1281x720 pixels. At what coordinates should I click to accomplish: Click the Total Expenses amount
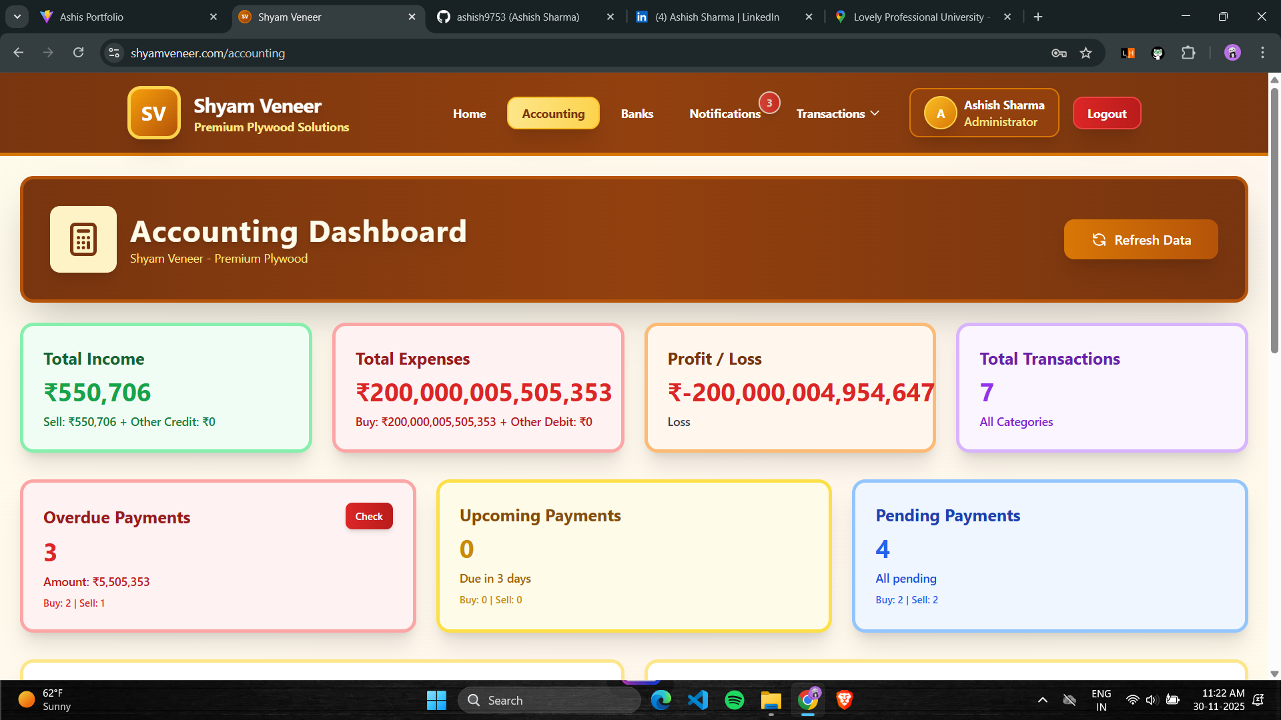coord(484,392)
